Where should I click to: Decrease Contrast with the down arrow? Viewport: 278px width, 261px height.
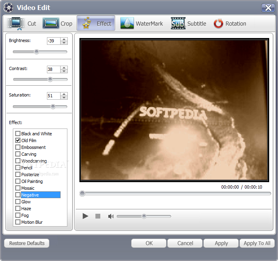tap(64, 71)
